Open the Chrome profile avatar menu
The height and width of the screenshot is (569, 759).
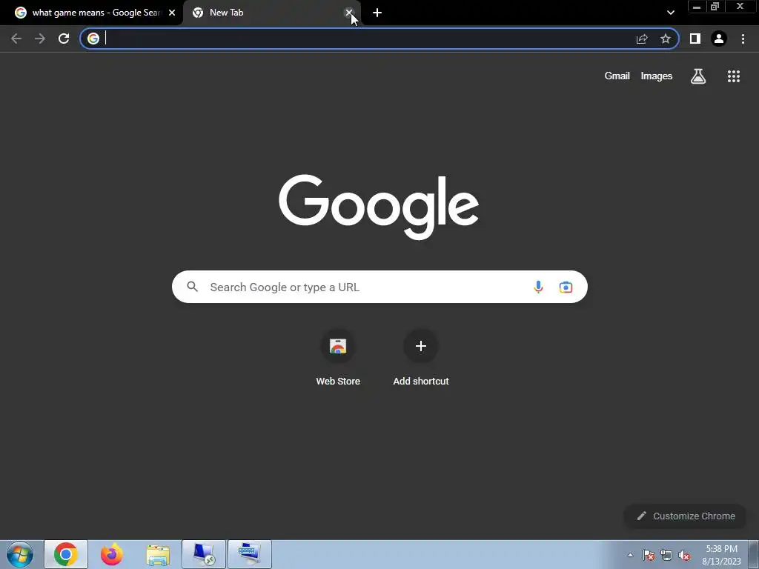tap(719, 39)
